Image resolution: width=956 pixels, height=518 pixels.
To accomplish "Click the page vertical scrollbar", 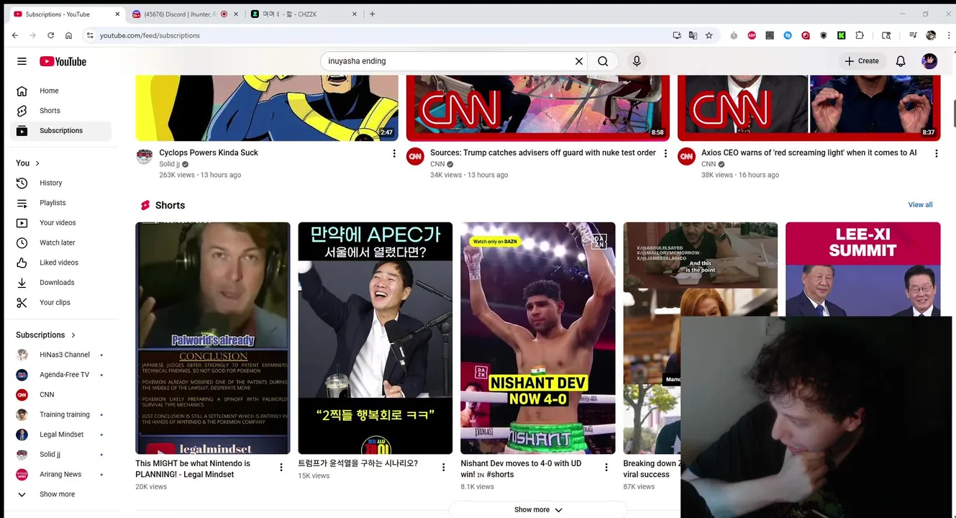I will [x=953, y=115].
